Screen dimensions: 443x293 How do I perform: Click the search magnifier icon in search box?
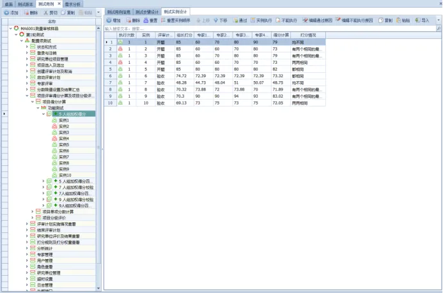click(439, 29)
